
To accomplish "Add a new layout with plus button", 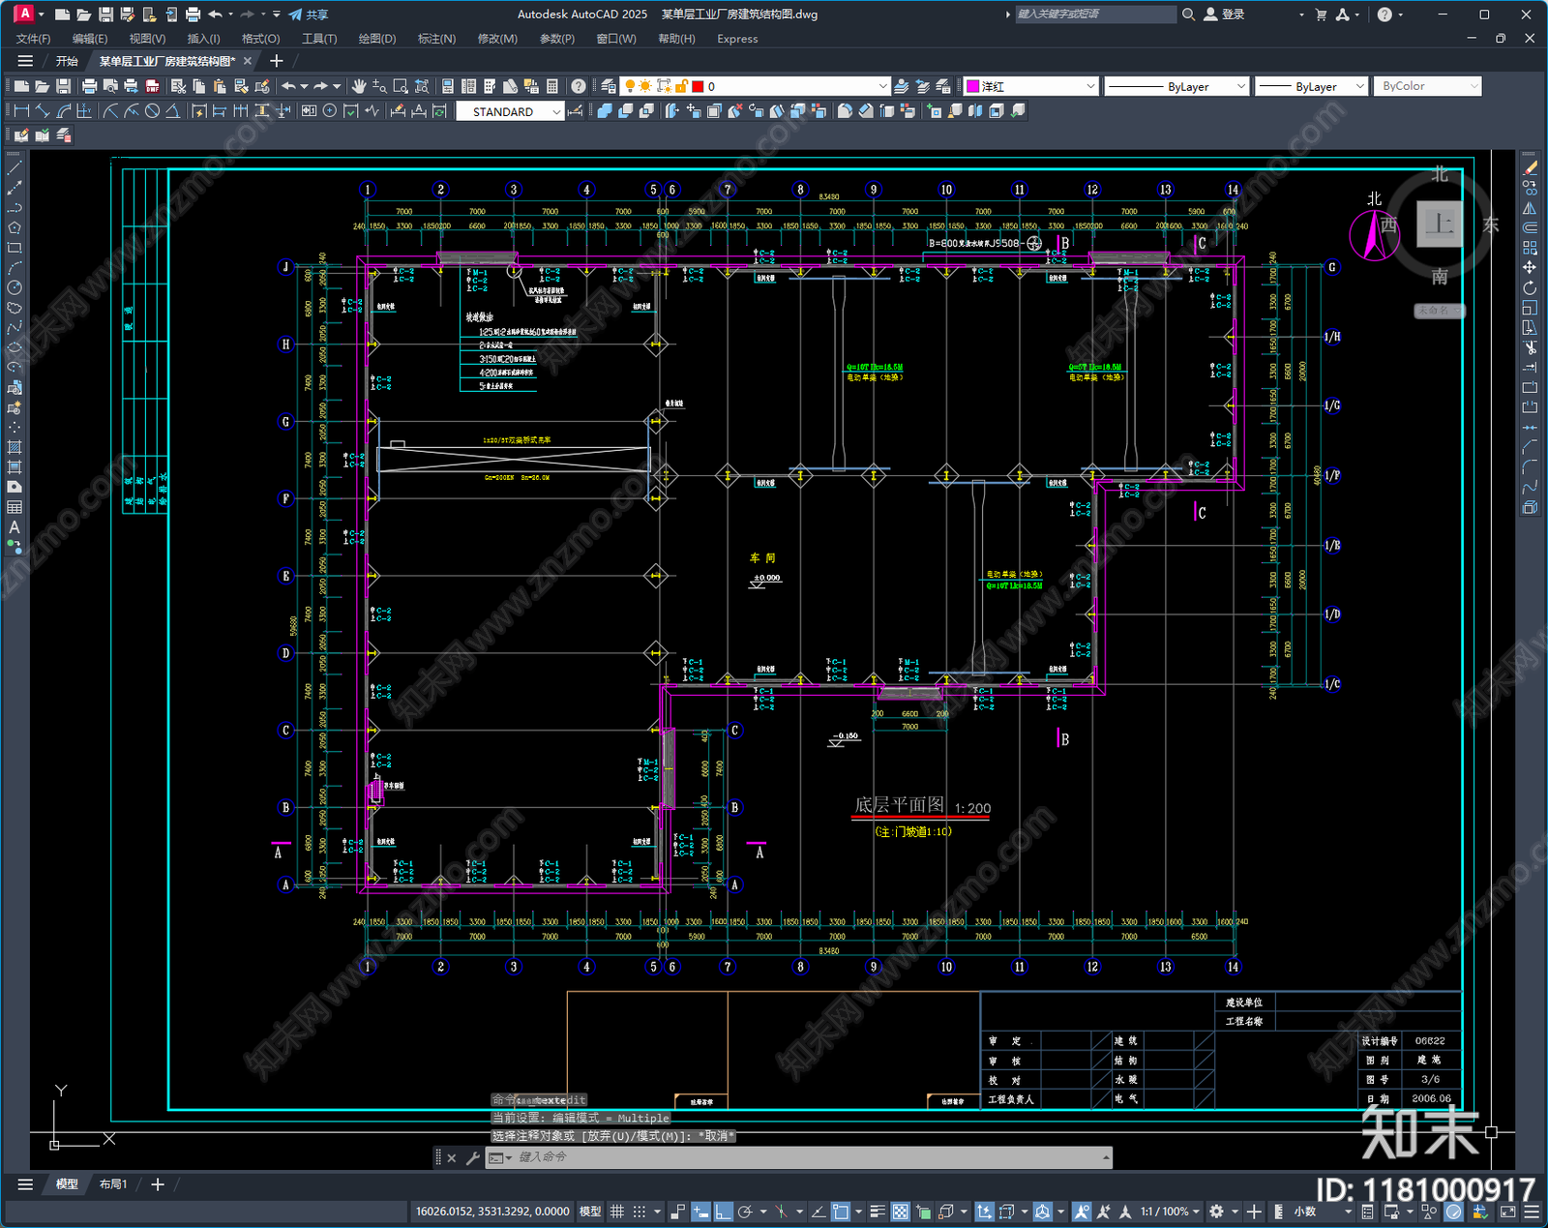I will click(158, 1184).
